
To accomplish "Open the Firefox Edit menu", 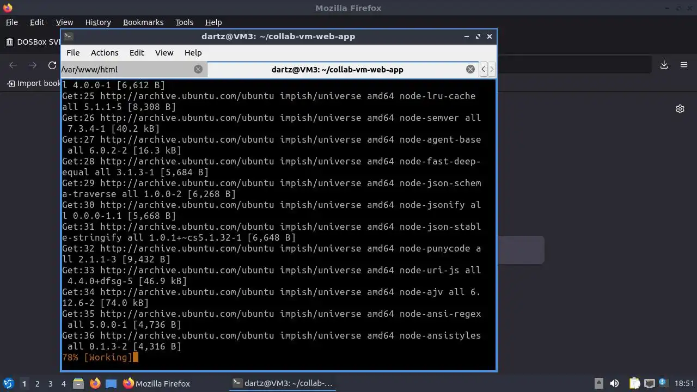I will coord(37,22).
